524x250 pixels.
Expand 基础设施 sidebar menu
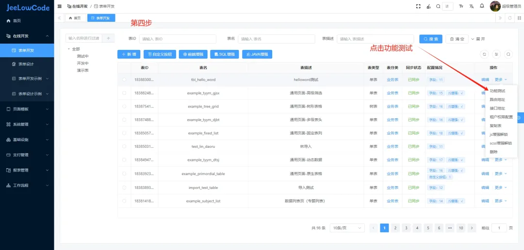27,140
